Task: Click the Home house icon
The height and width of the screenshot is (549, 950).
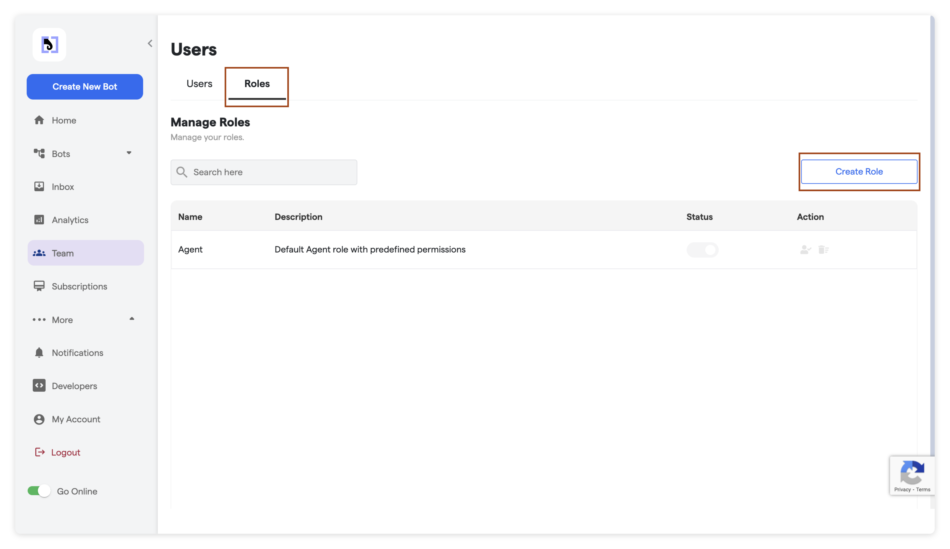Action: click(x=39, y=120)
